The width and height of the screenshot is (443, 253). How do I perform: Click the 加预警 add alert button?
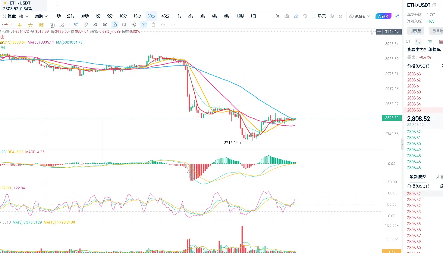click(x=416, y=31)
